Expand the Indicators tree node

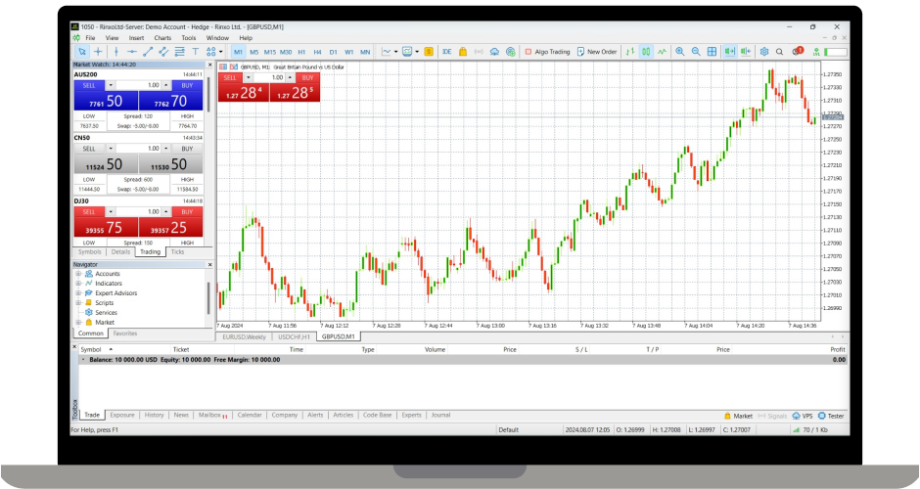pyautogui.click(x=77, y=284)
